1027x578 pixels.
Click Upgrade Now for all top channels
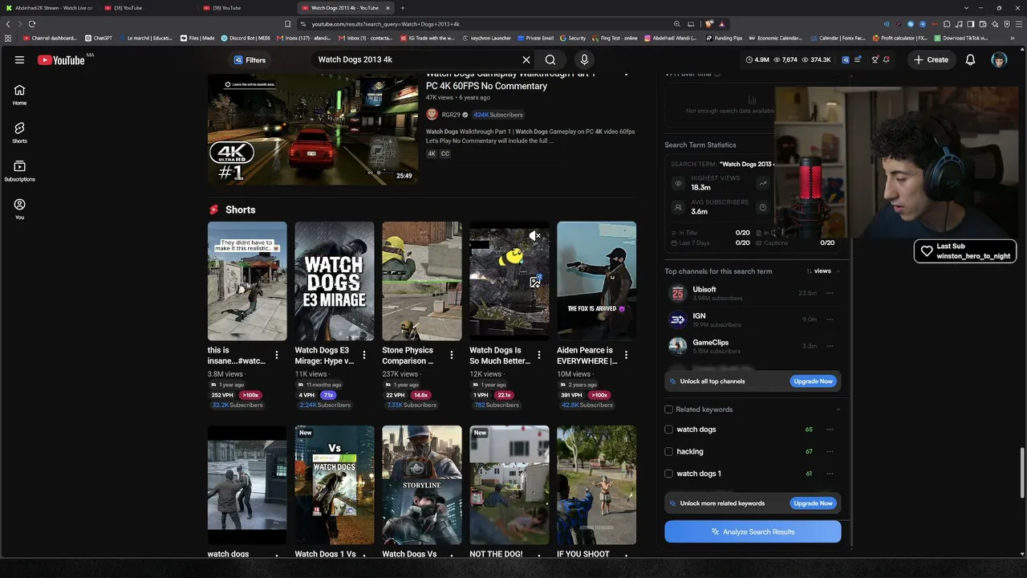814,381
